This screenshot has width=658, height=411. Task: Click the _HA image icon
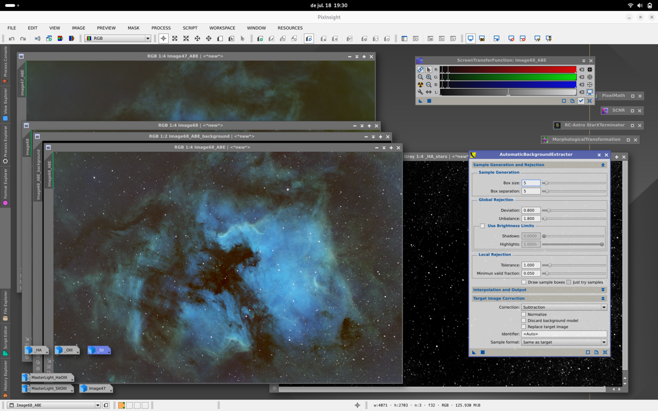(37, 350)
